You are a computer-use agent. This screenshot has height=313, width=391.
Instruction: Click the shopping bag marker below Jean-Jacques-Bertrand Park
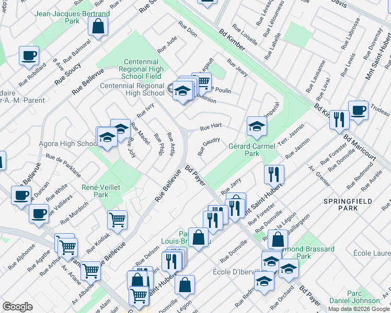point(98,27)
